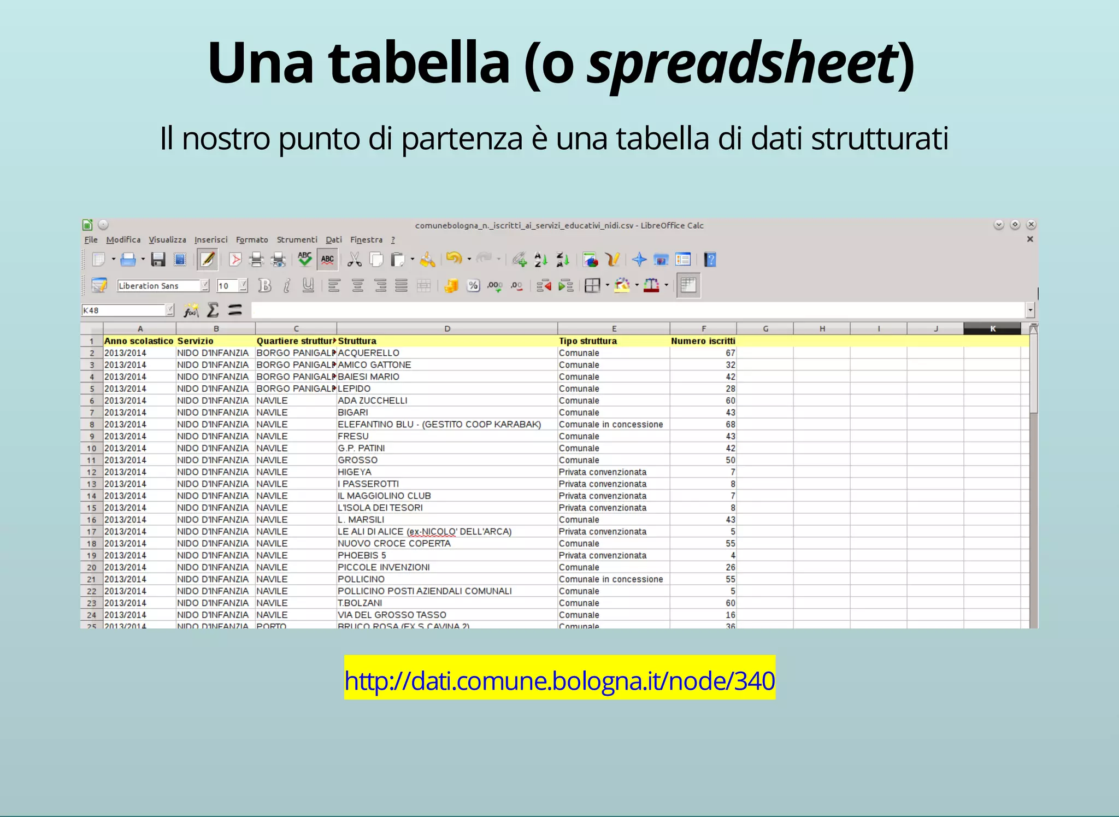Click the Print file directly icon

point(256,260)
